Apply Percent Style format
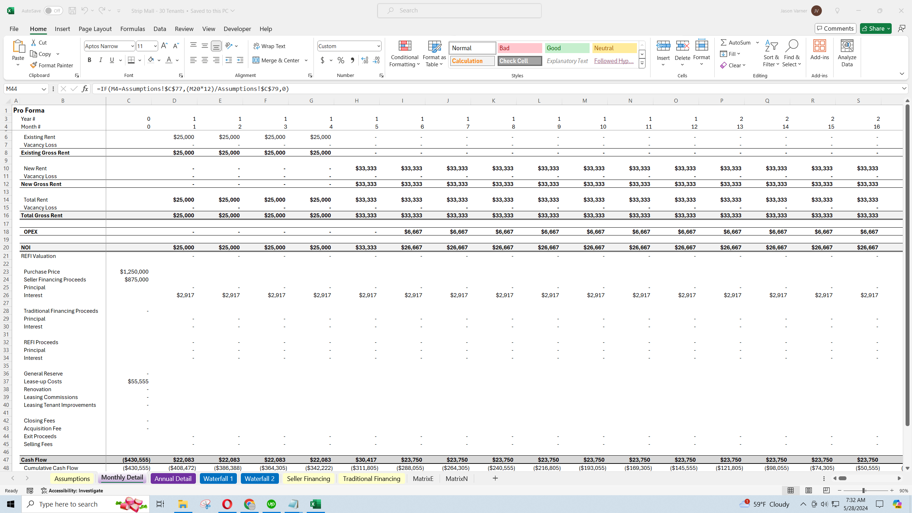This screenshot has width=912, height=513. point(341,60)
